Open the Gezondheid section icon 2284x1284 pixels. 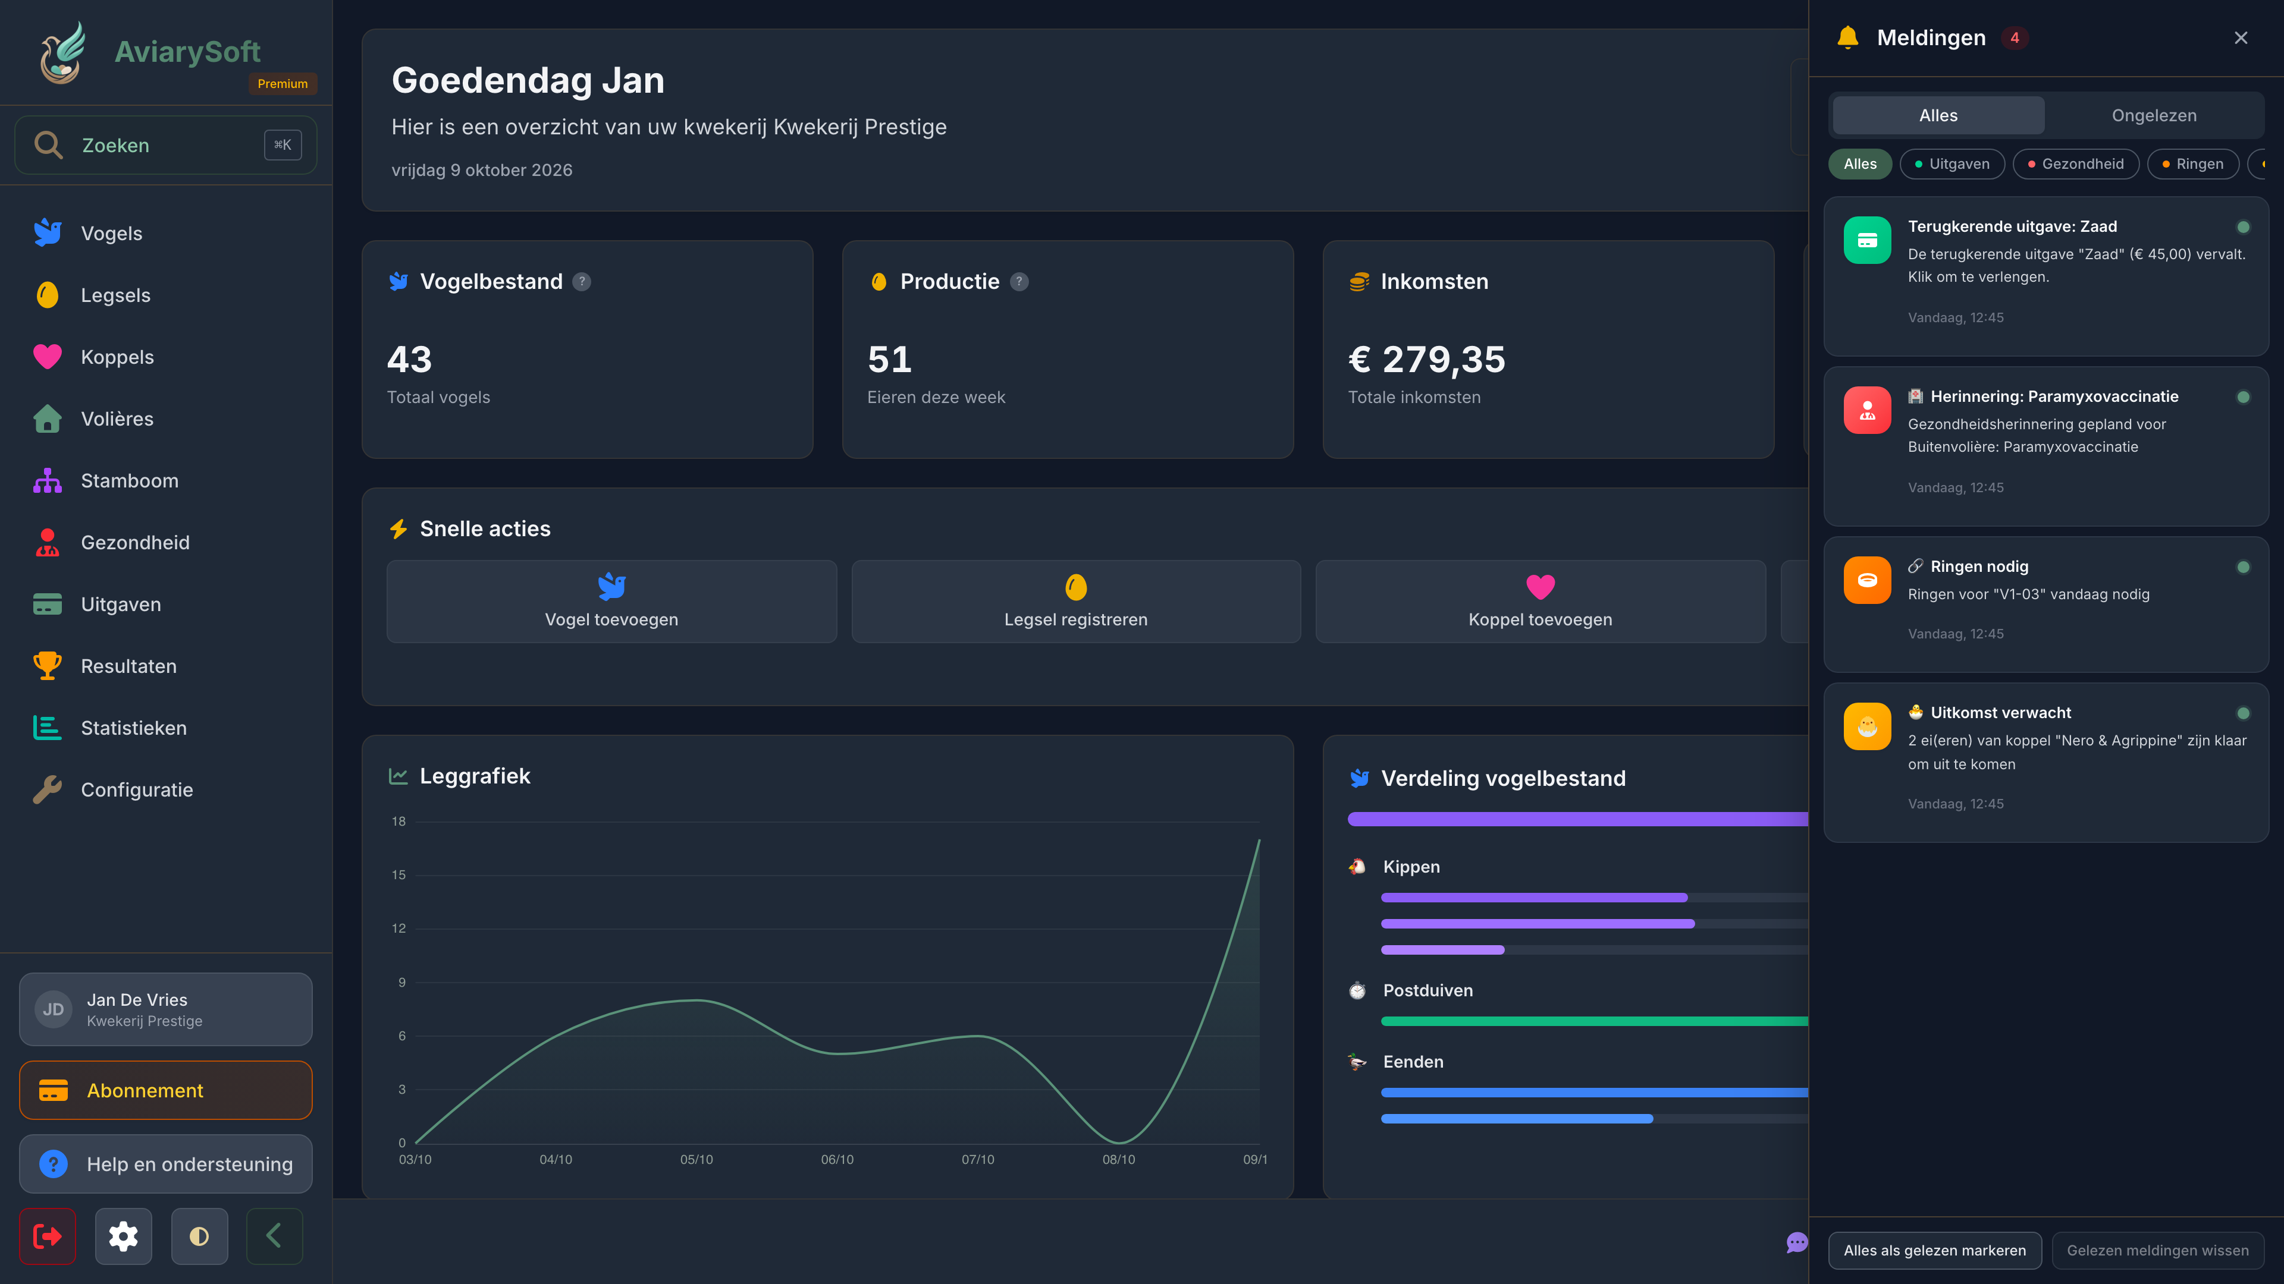(x=48, y=542)
